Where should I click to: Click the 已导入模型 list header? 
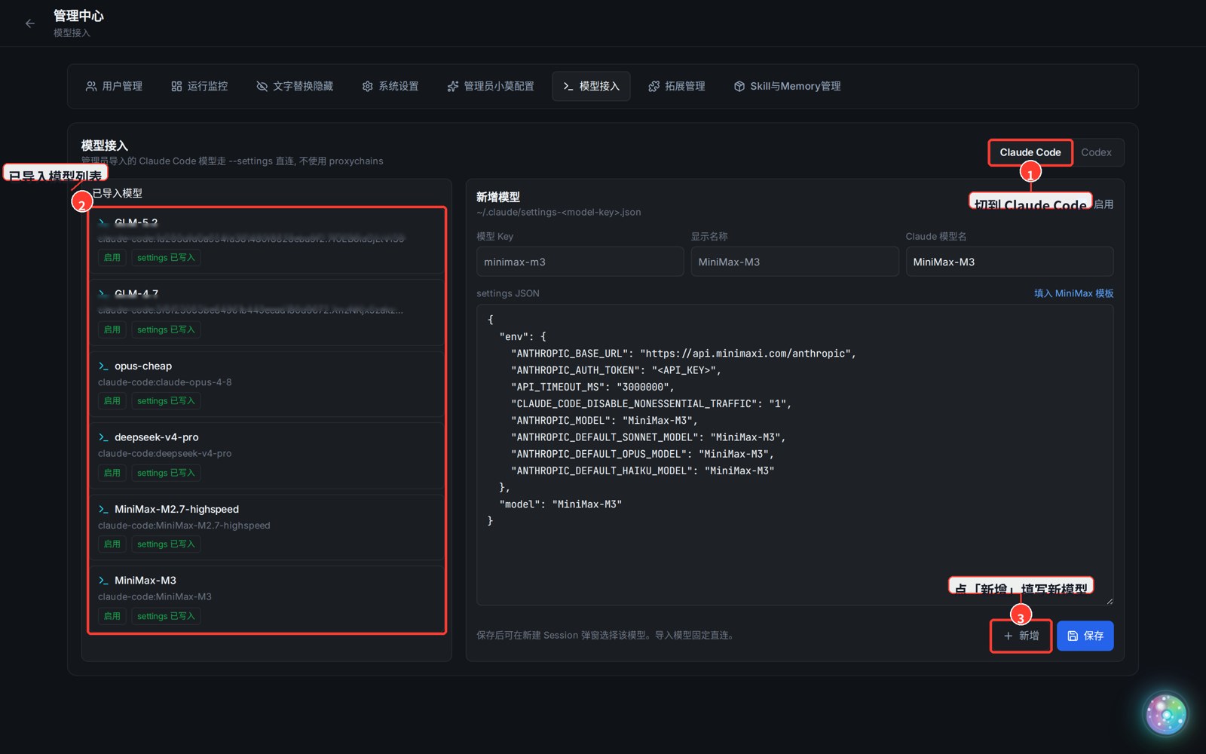tap(117, 193)
